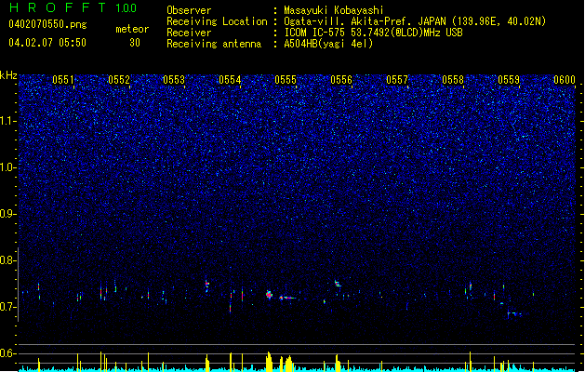Viewport: 585px width, 372px height.
Task: Click the 0553 time marker
Action: click(x=174, y=80)
